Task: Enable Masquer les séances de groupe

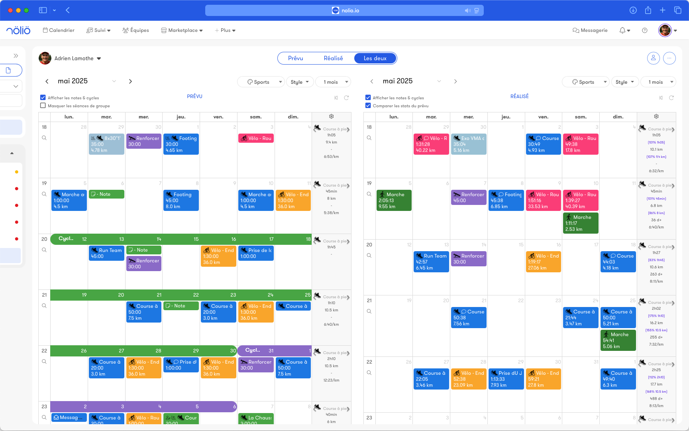Action: (43, 106)
